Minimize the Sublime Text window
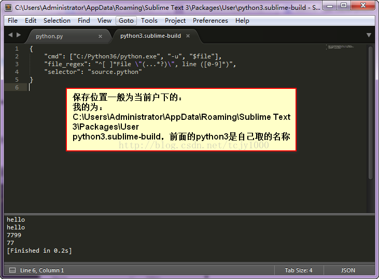The width and height of the screenshot is (379, 279). point(329,6)
